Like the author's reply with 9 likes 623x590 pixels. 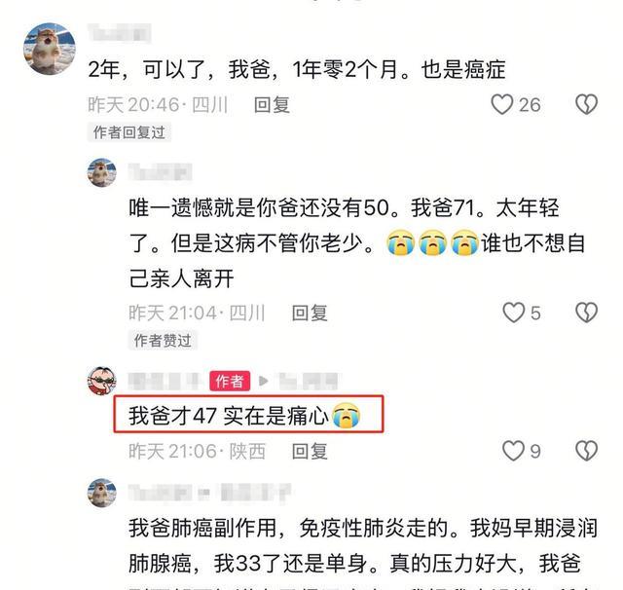tap(514, 451)
